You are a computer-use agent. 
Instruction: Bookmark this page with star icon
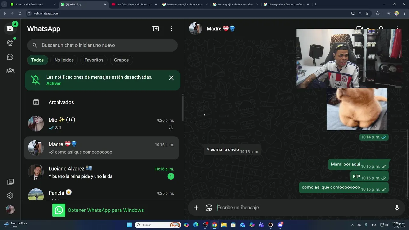point(367,13)
